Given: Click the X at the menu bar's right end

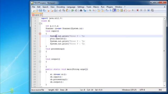Looking at the screenshot, I should point(165,7).
